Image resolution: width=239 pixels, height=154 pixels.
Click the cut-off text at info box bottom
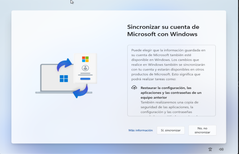tap(170, 115)
